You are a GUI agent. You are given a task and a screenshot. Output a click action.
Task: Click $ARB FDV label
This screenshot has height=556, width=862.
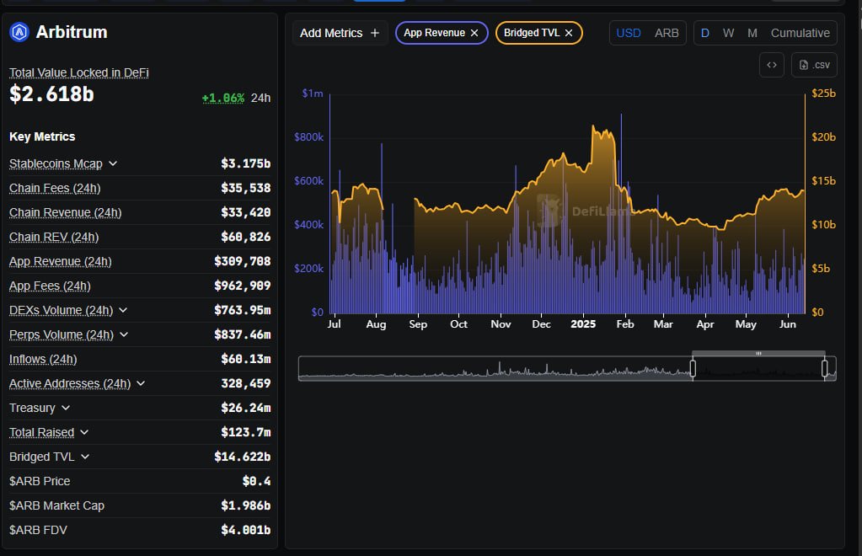(x=38, y=530)
